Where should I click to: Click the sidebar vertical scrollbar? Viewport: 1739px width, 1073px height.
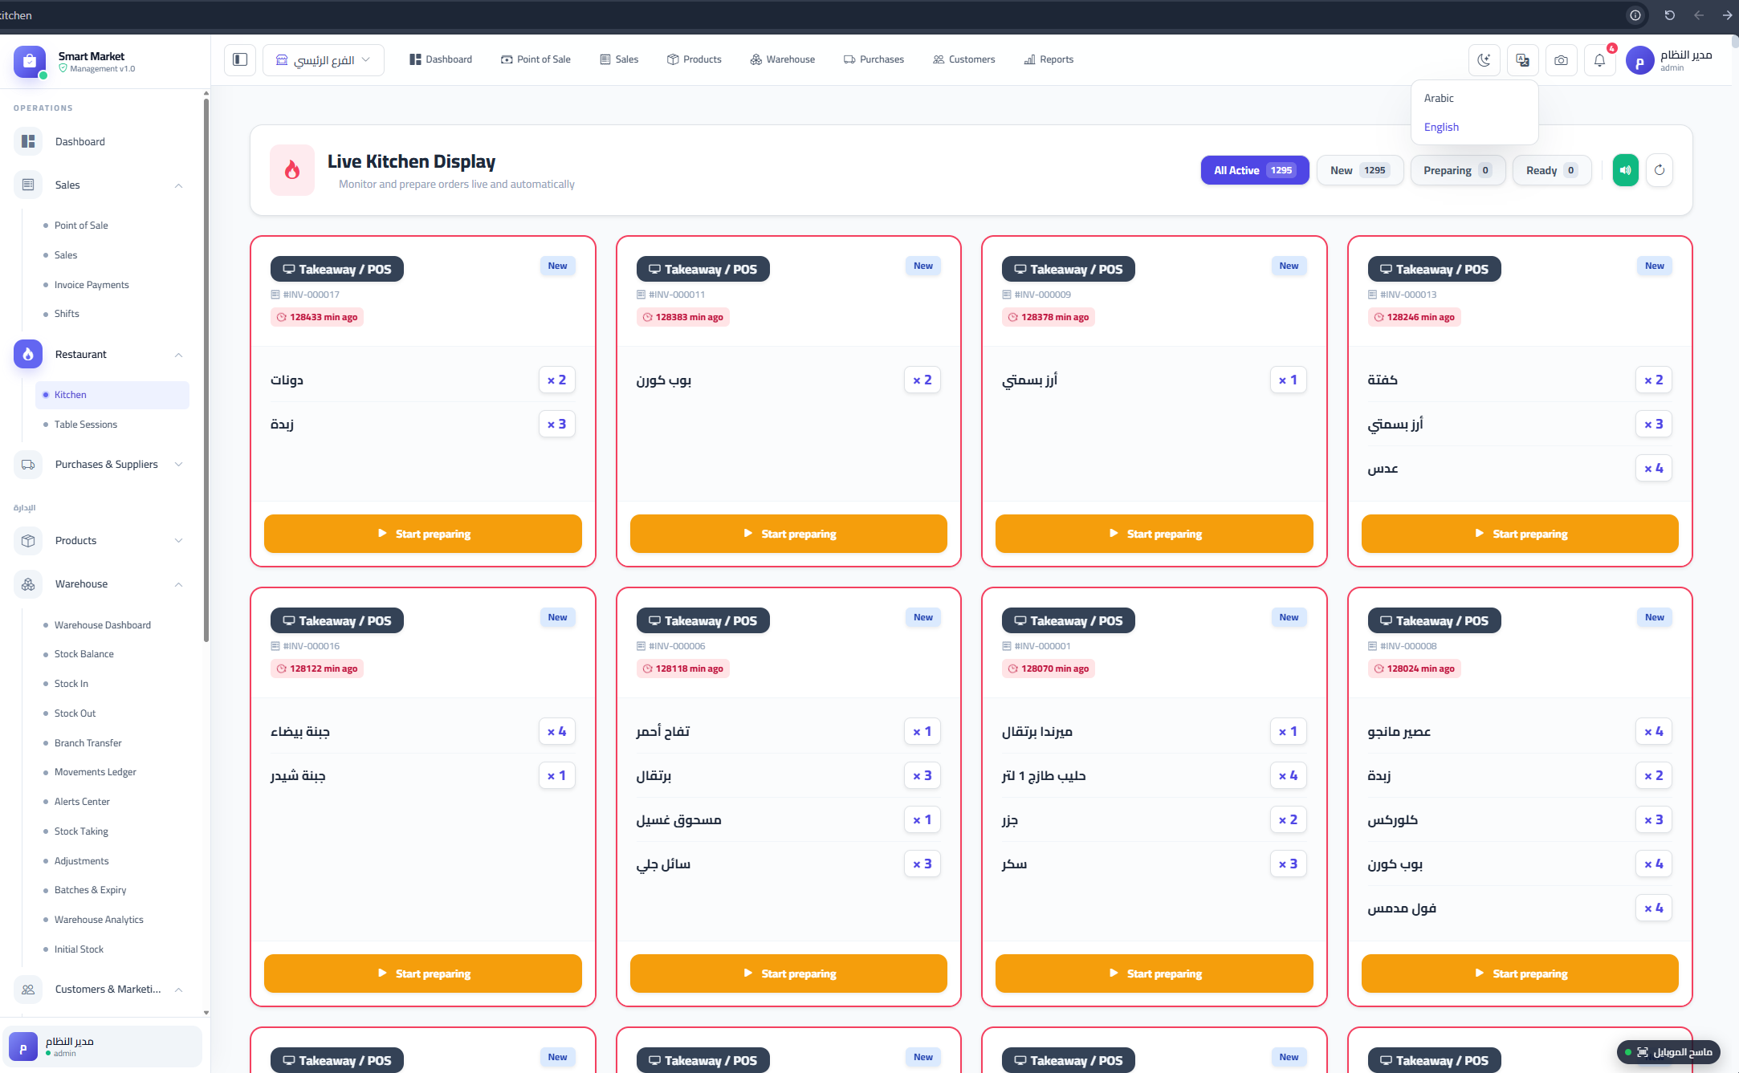[x=206, y=369]
